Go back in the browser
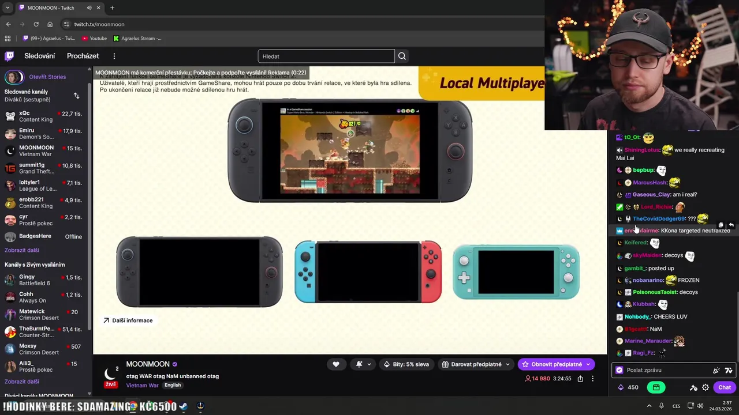The image size is (739, 415). 8,24
